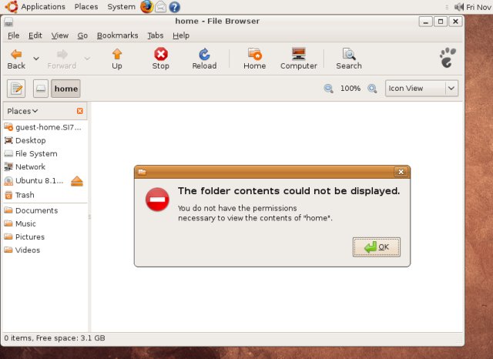The height and width of the screenshot is (359, 493).
Task: Open guest-home bookmark in sidebar
Action: [x=43, y=127]
